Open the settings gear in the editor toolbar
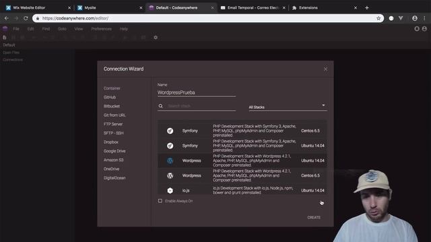The width and height of the screenshot is (431, 242). pyautogui.click(x=156, y=38)
